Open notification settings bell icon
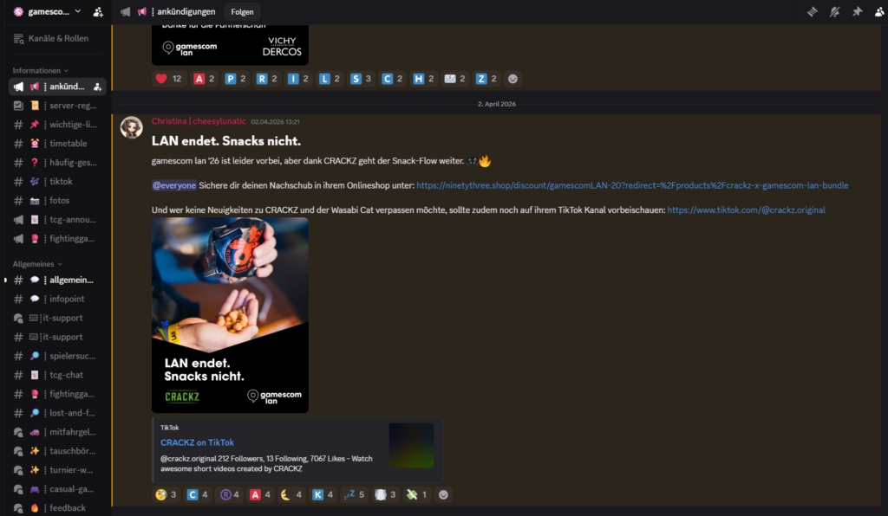 click(x=835, y=11)
